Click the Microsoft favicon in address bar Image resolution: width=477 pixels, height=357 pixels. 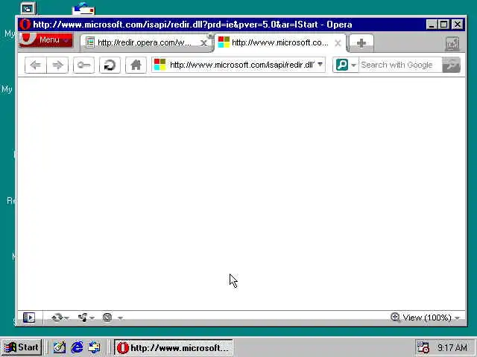tap(159, 65)
